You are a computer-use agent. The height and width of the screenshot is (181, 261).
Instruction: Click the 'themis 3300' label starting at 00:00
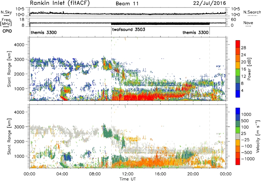click(x=44, y=32)
